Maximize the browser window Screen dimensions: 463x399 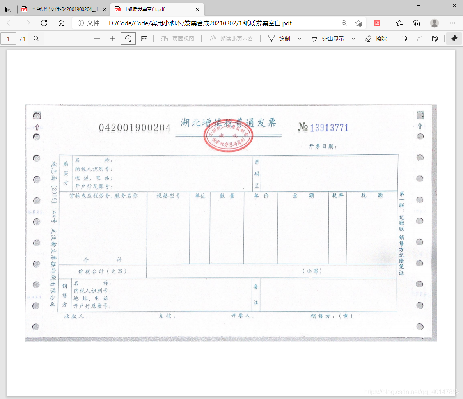[x=436, y=5]
